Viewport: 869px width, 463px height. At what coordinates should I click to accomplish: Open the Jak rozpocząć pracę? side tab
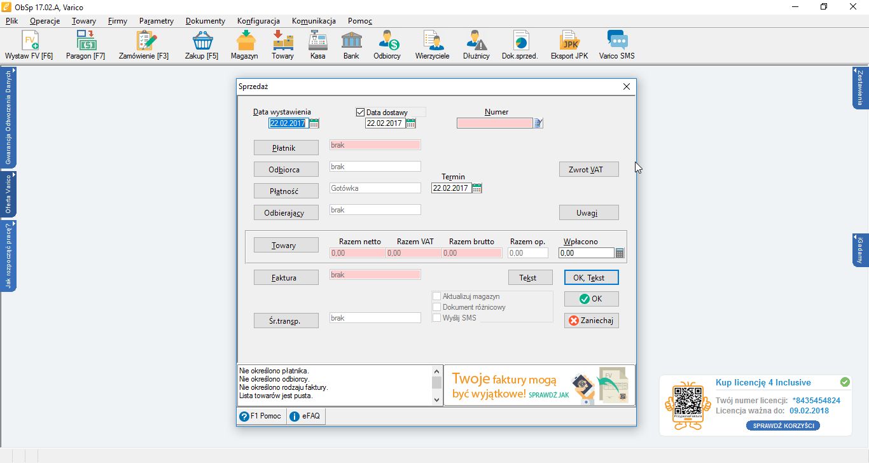[x=8, y=256]
